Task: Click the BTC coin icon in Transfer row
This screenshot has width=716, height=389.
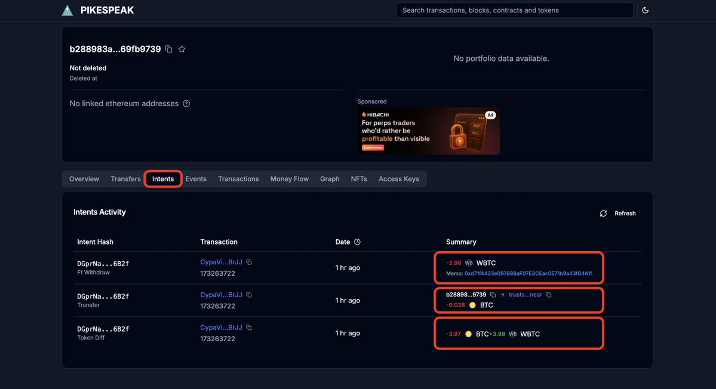Action: [472, 305]
